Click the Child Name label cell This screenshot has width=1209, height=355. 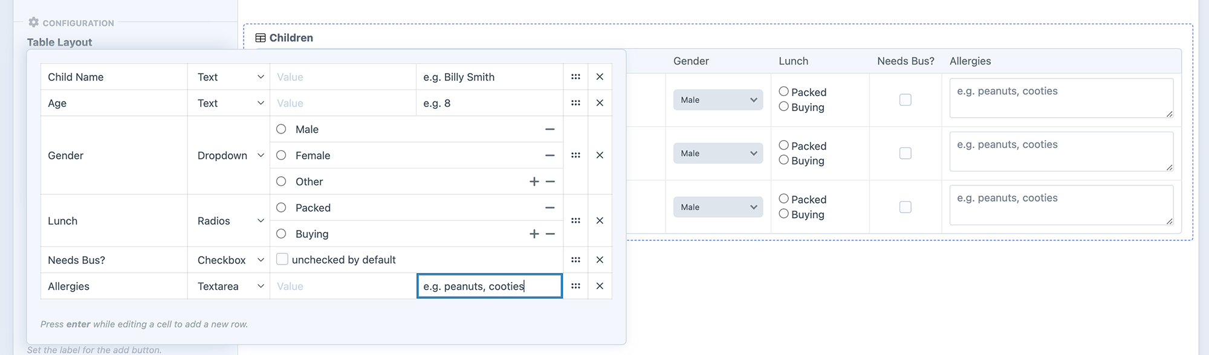114,77
